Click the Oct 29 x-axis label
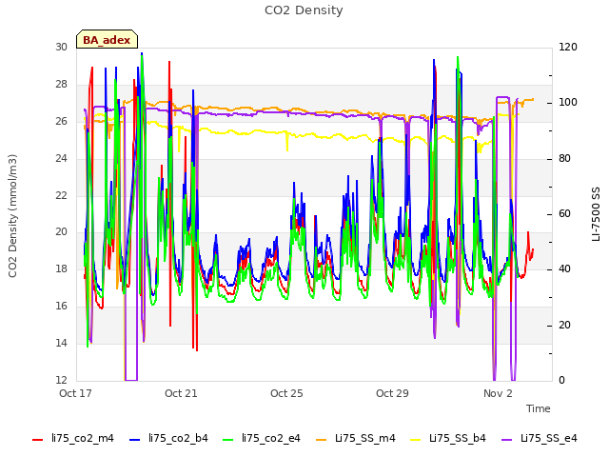 click(x=392, y=393)
